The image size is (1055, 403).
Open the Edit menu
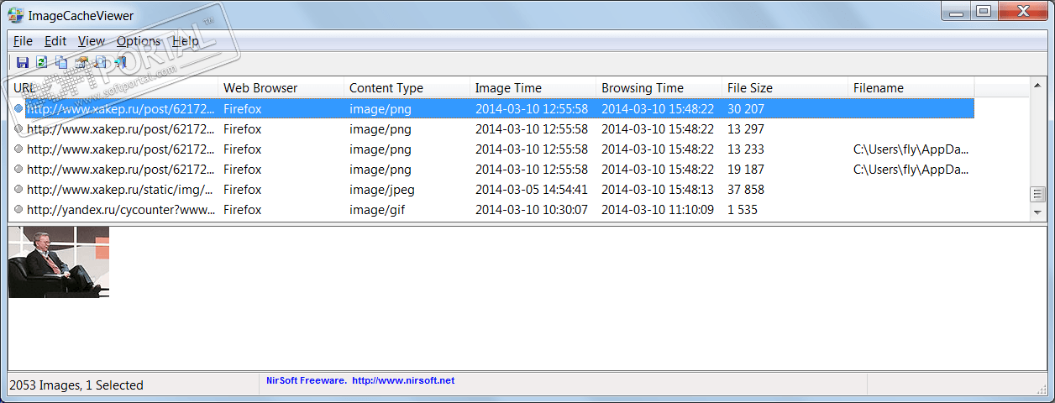point(55,41)
